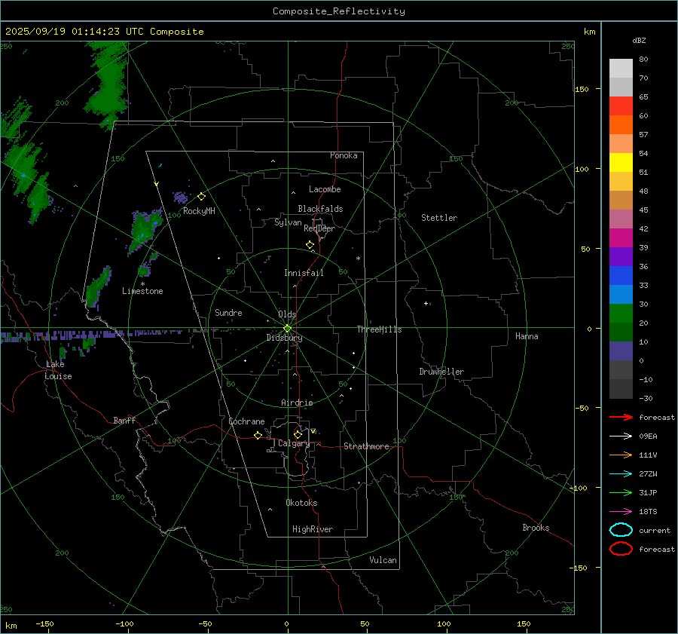Click the yellow diamond marker near Cochrane
Image resolution: width=678 pixels, height=634 pixels.
pos(258,436)
